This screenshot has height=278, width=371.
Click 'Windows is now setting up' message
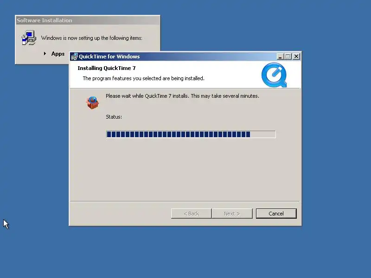(x=92, y=38)
